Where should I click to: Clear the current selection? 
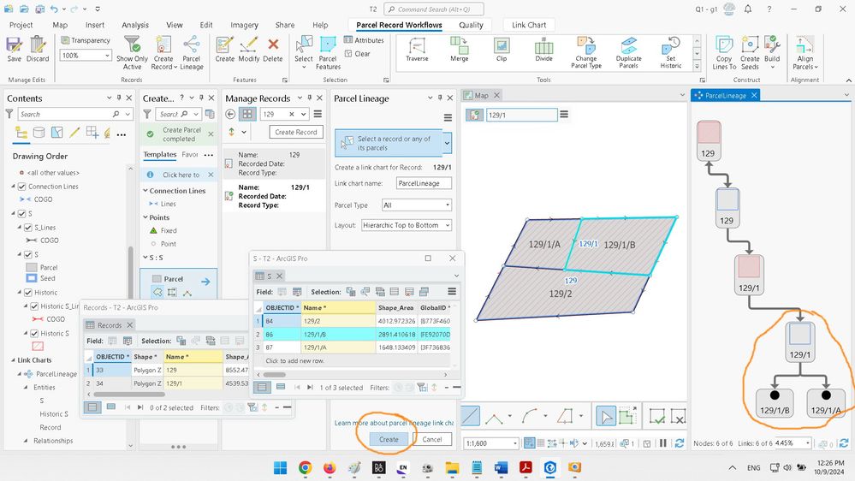click(x=357, y=53)
